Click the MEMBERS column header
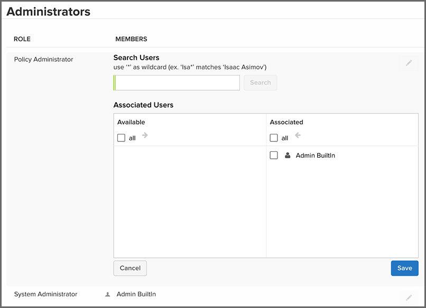The width and height of the screenshot is (426, 308). pyautogui.click(x=131, y=38)
